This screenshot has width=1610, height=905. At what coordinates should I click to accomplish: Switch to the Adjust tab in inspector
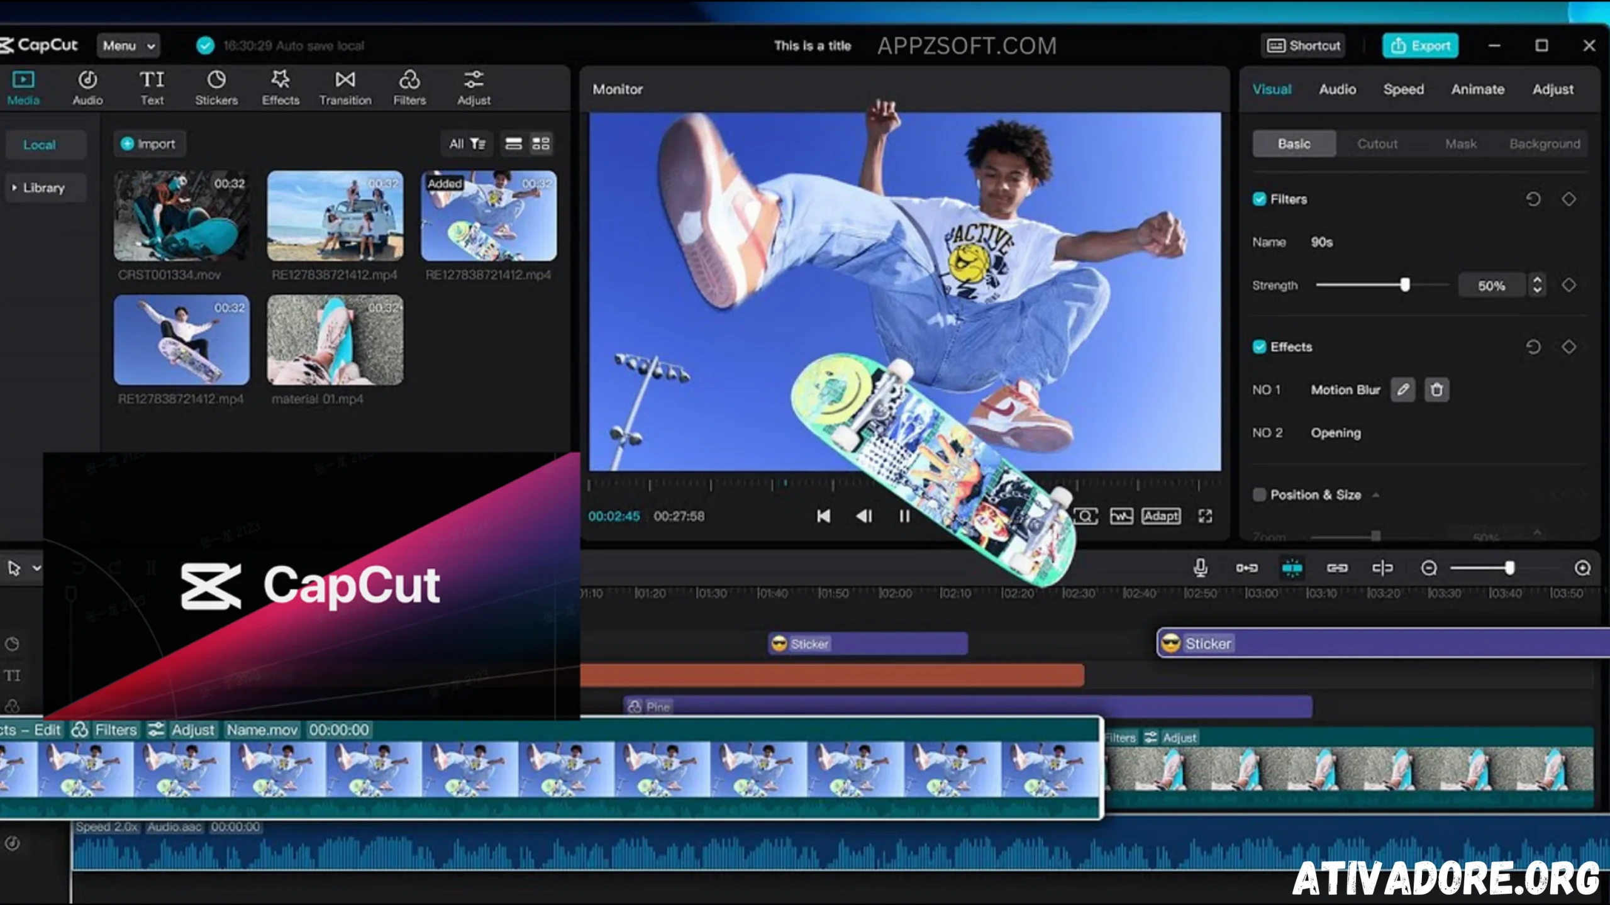coord(1553,89)
